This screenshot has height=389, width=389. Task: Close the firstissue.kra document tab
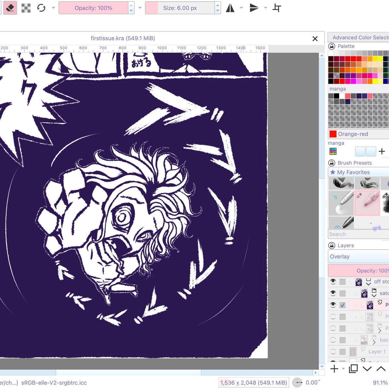tap(315, 39)
